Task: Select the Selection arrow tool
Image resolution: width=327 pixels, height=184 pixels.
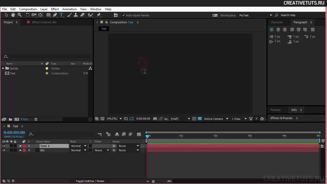Action: pyautogui.click(x=6, y=15)
